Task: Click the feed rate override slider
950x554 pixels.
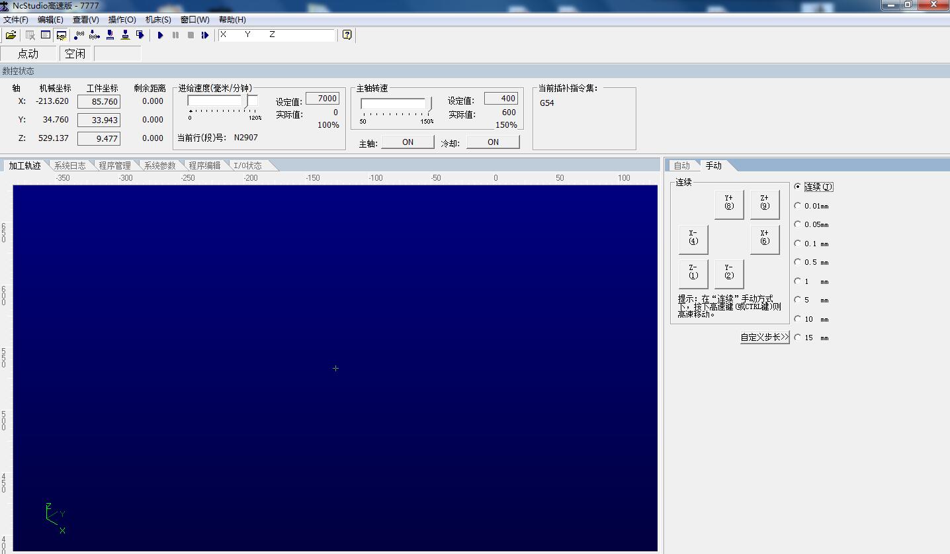Action: [224, 102]
